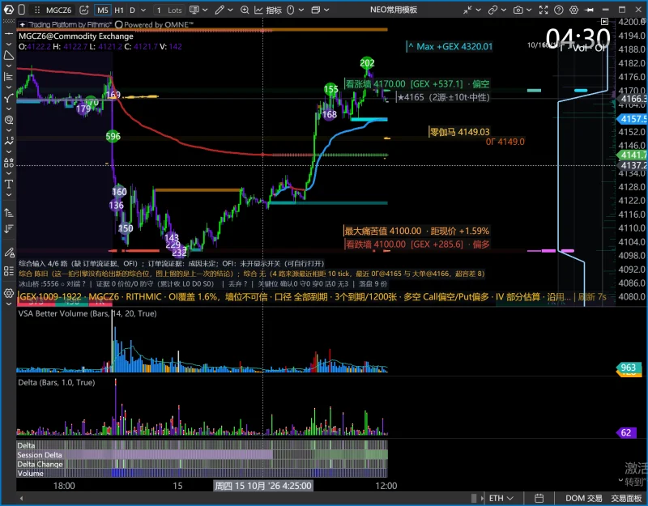Open the help question mark icon

(x=559, y=10)
